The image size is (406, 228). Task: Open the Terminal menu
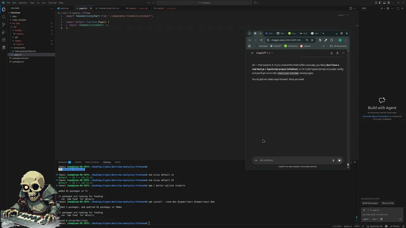[52, 3]
